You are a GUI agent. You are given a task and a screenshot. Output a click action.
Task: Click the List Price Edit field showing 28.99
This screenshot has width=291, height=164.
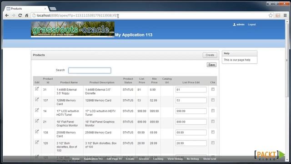(191, 143)
